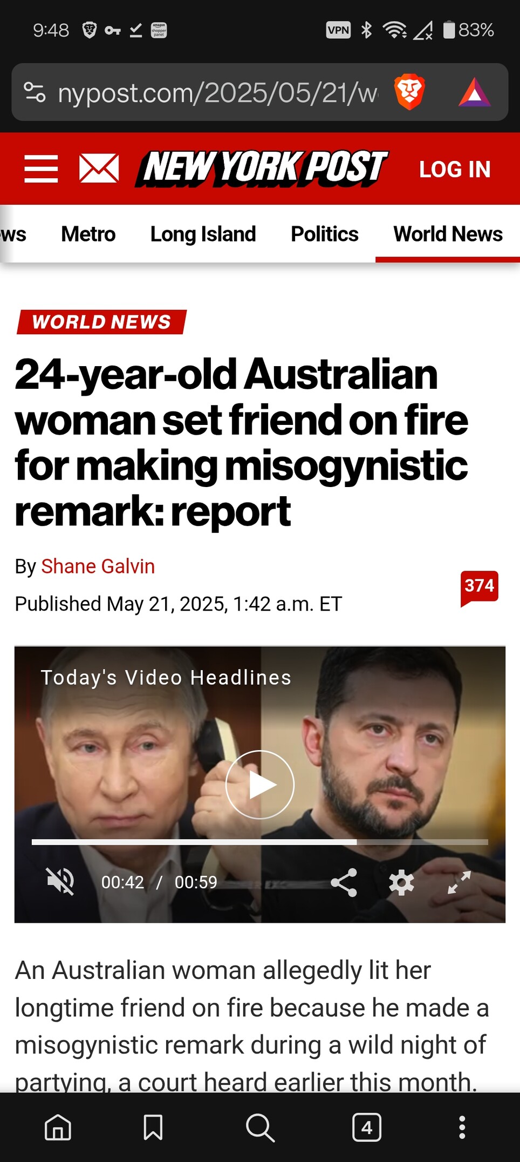Select the Long Island tab
This screenshot has height=1162, width=520.
pos(203,234)
